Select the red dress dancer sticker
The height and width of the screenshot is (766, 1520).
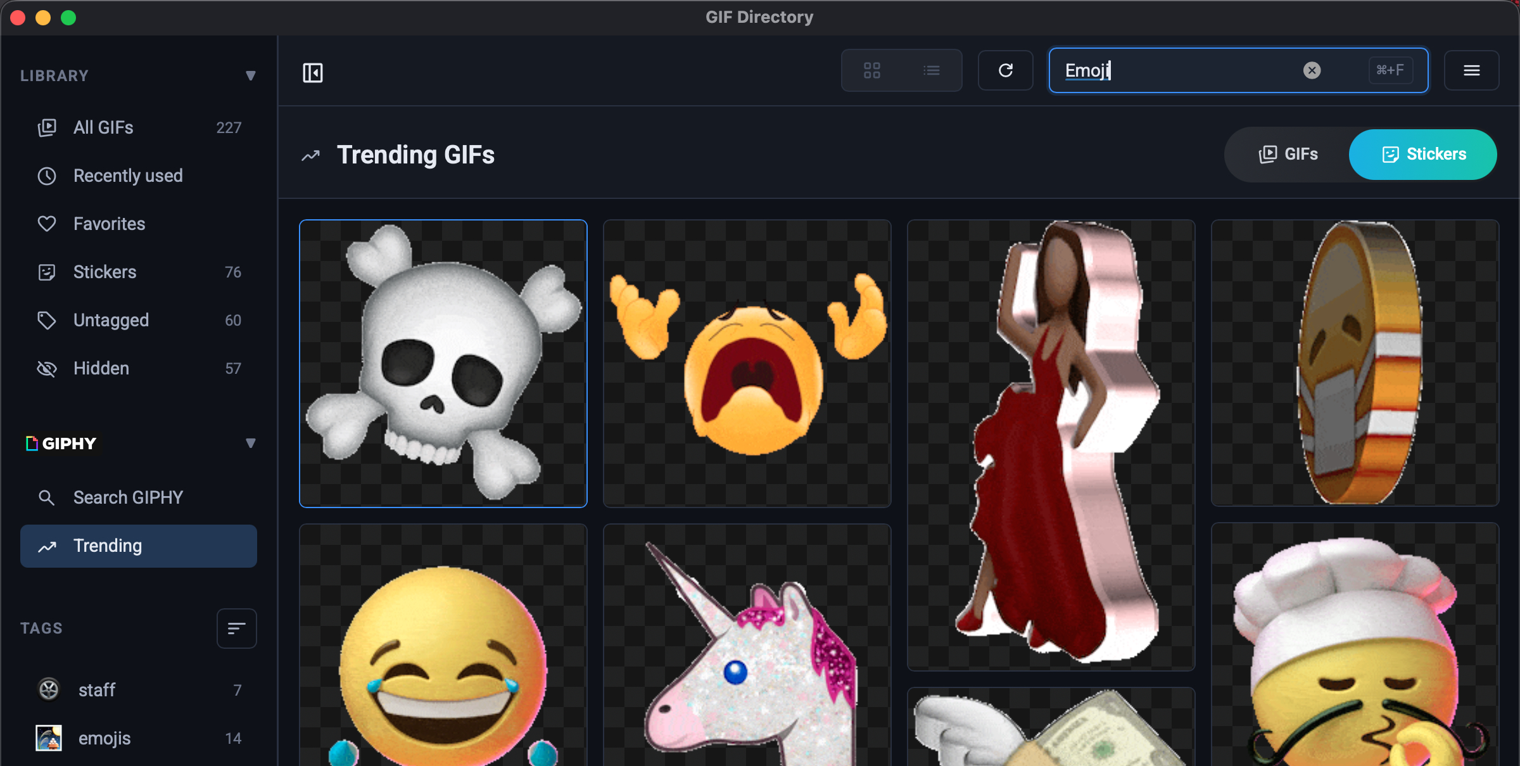1051,445
